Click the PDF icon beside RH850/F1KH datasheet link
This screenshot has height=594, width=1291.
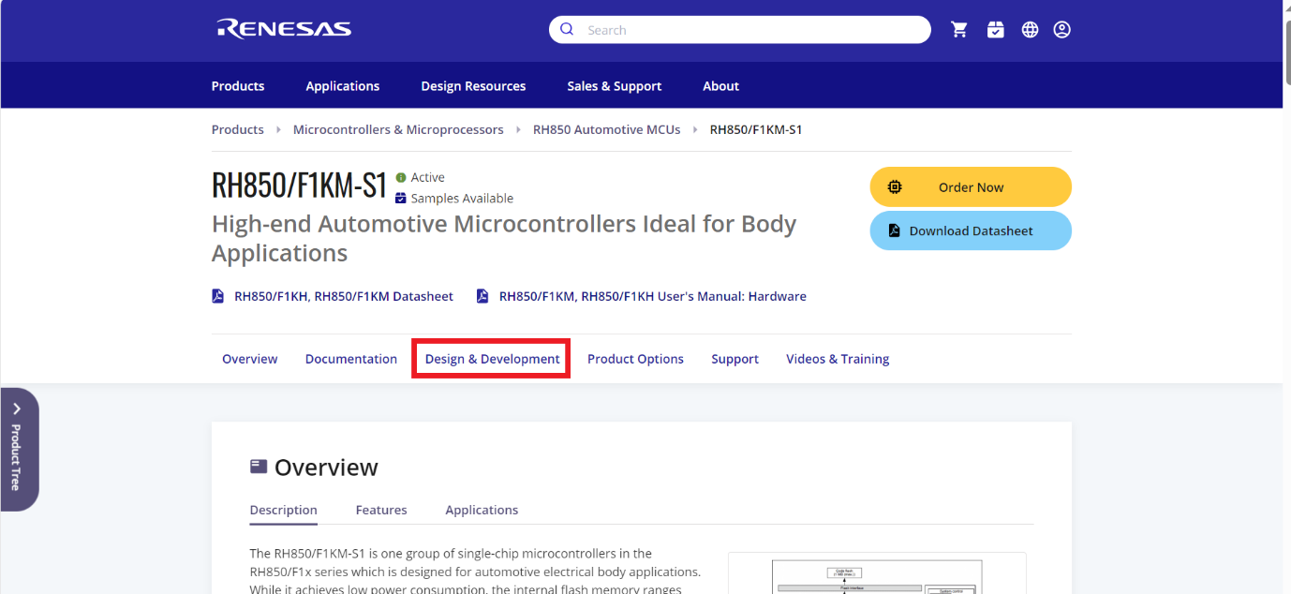pos(217,295)
